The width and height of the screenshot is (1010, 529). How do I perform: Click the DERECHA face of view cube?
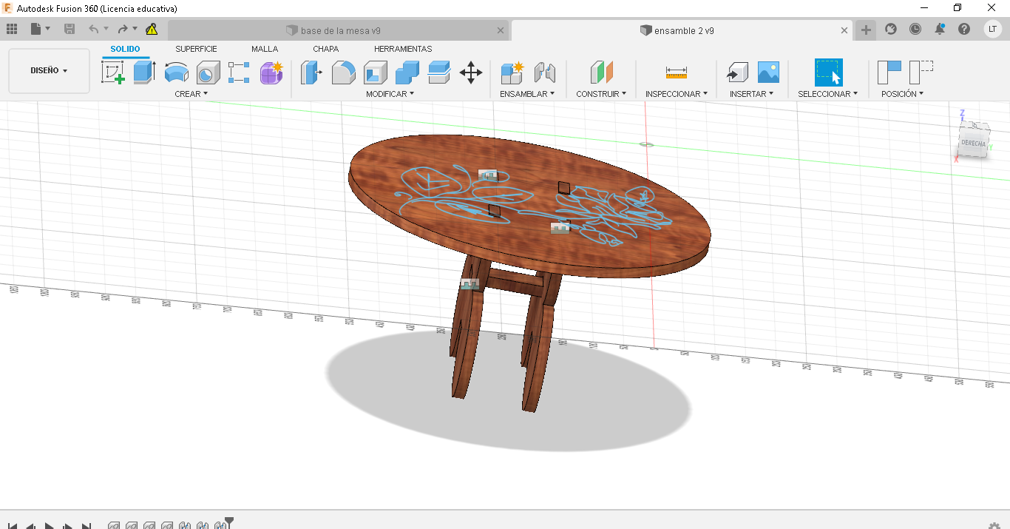(x=973, y=142)
